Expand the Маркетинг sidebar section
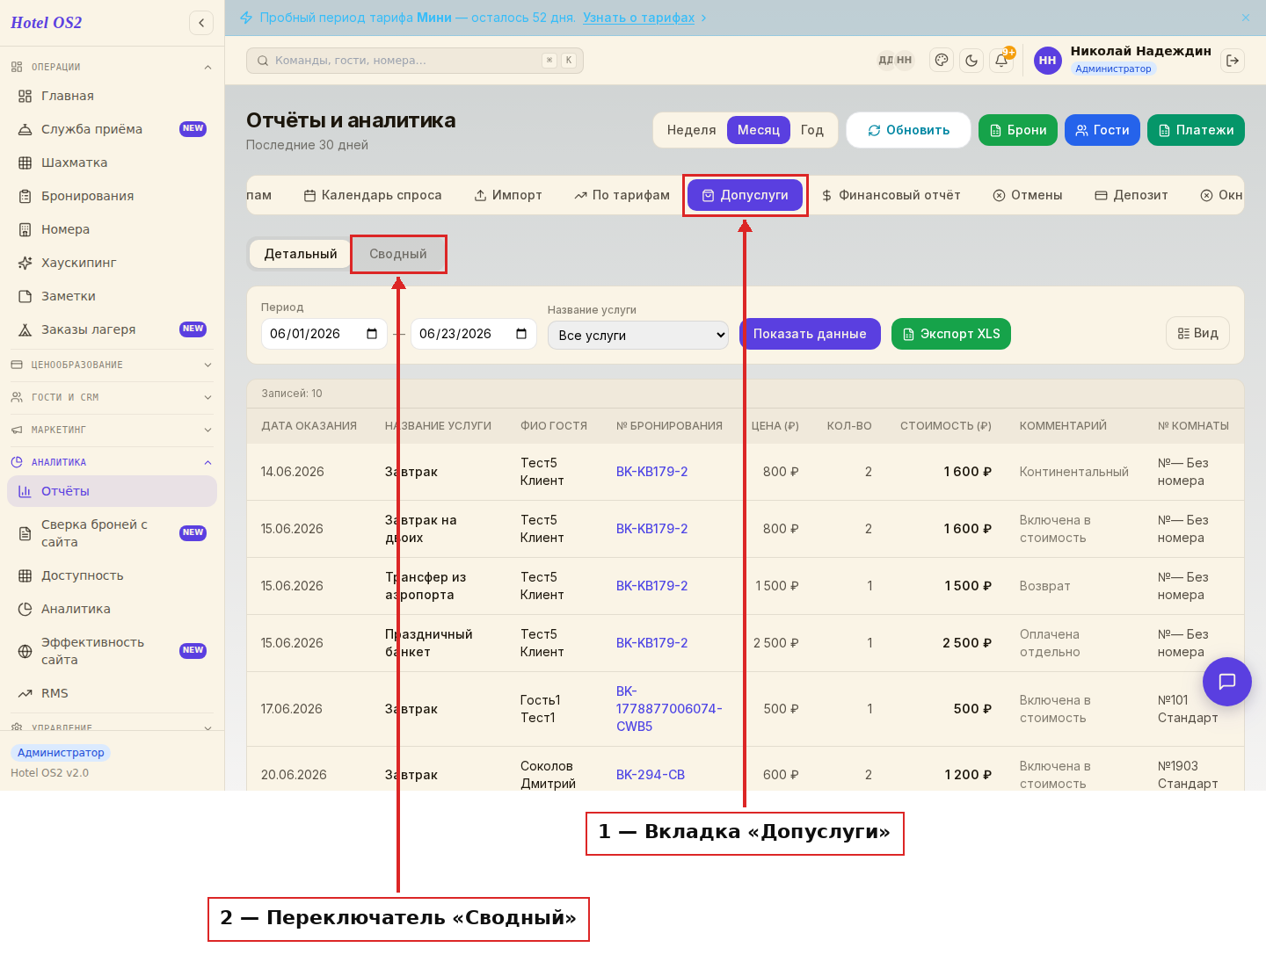 (112, 430)
